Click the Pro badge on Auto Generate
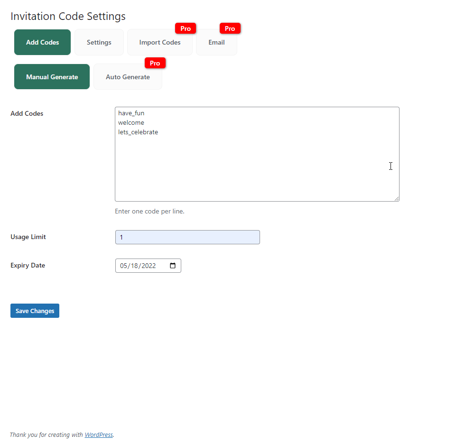The width and height of the screenshot is (465, 444). click(155, 63)
